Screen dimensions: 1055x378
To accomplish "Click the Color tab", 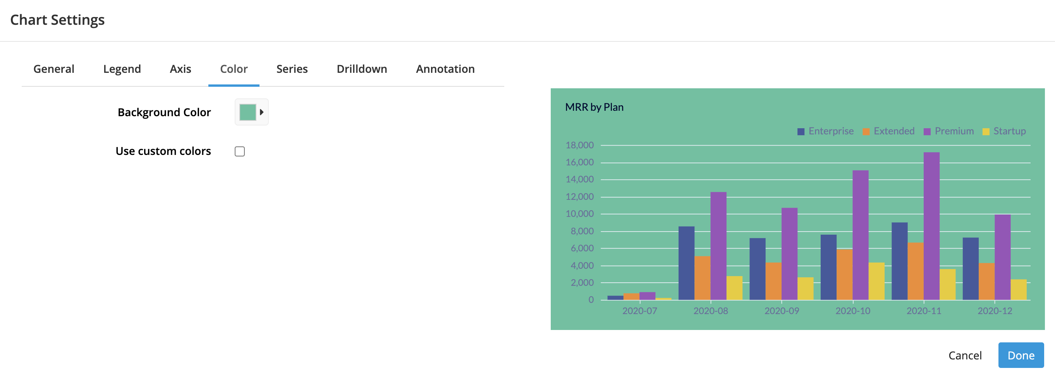I will click(234, 69).
